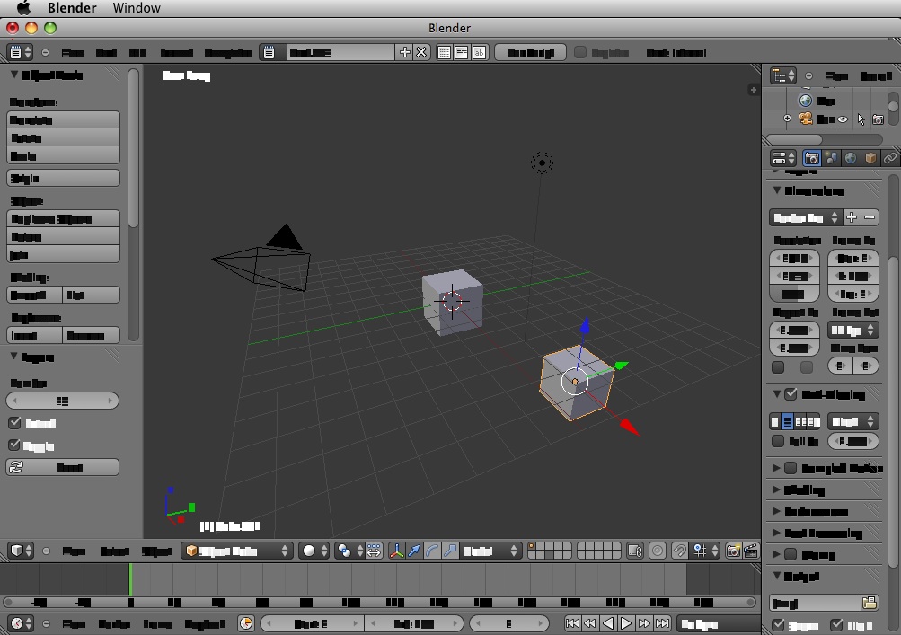Open the properties editor-type selector icon
901x635 pixels.
[x=782, y=157]
